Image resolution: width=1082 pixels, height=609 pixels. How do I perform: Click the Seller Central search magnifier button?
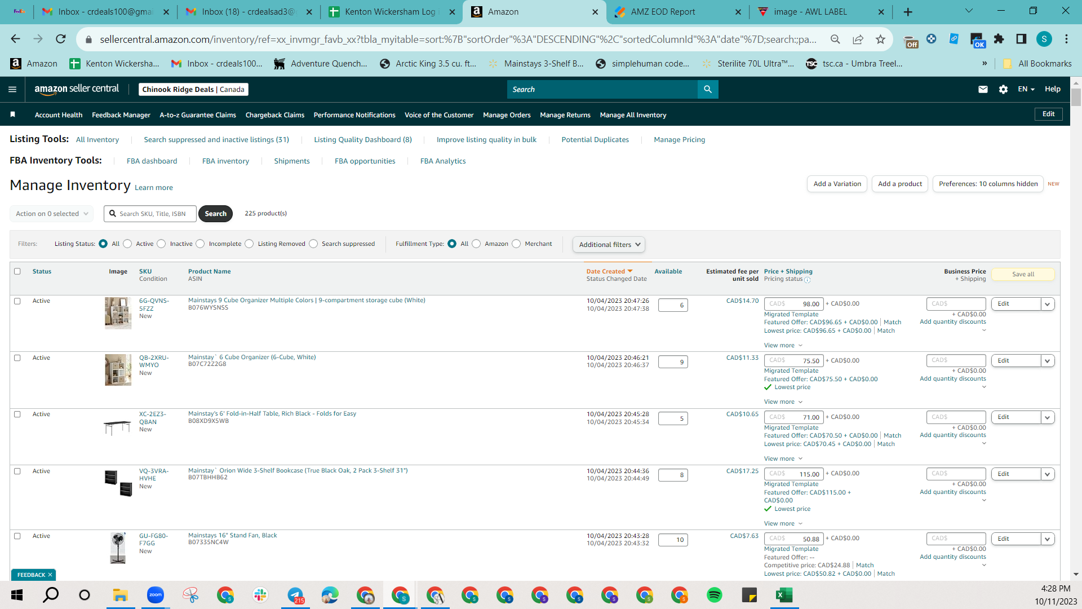coord(708,89)
